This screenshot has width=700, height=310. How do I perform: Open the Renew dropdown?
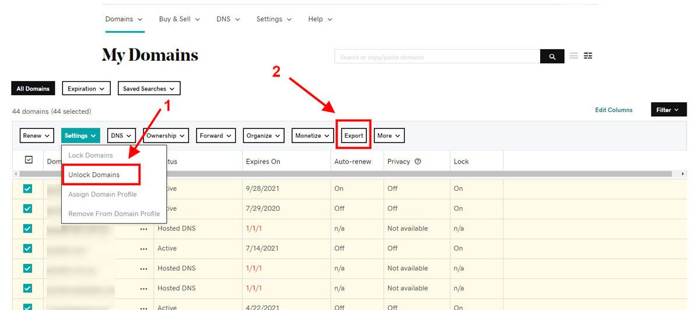tap(37, 135)
